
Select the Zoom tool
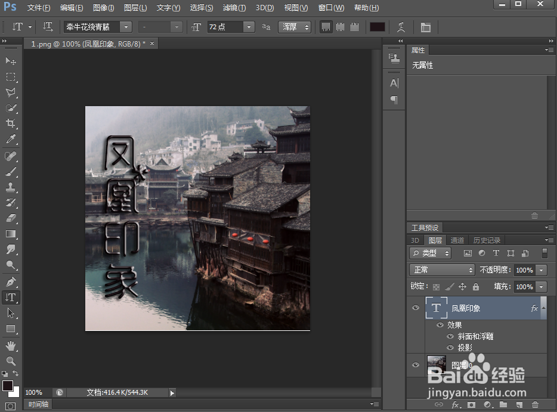11,361
